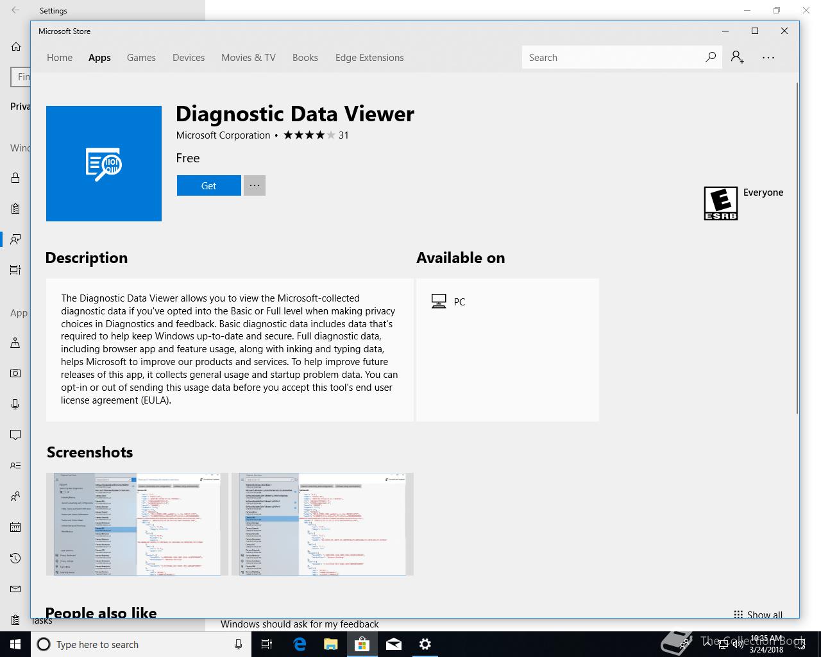Open the lock icon in Settings sidebar
This screenshot has width=821, height=657.
pyautogui.click(x=15, y=178)
